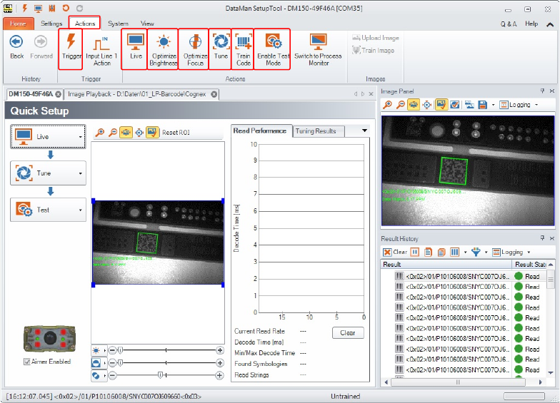Click Reset ROI button

(x=176, y=133)
